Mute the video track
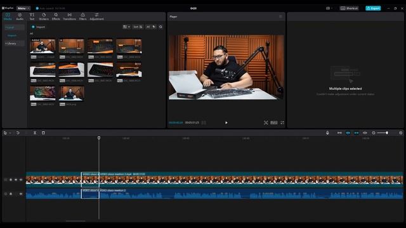The height and width of the screenshot is (228, 406). point(21,180)
